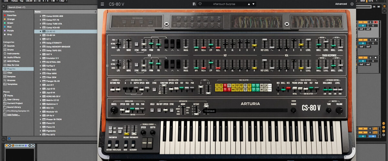Click the ribbon Range knob
The height and width of the screenshot is (161, 388).
click(x=293, y=110)
